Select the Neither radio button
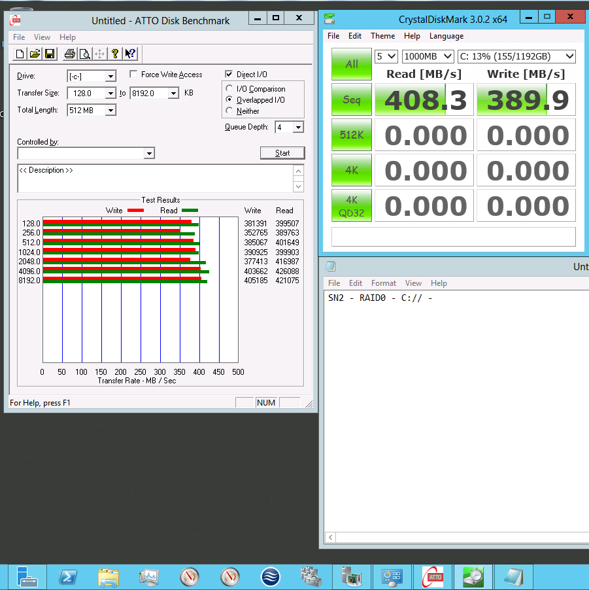The width and height of the screenshot is (589, 590). tap(229, 111)
